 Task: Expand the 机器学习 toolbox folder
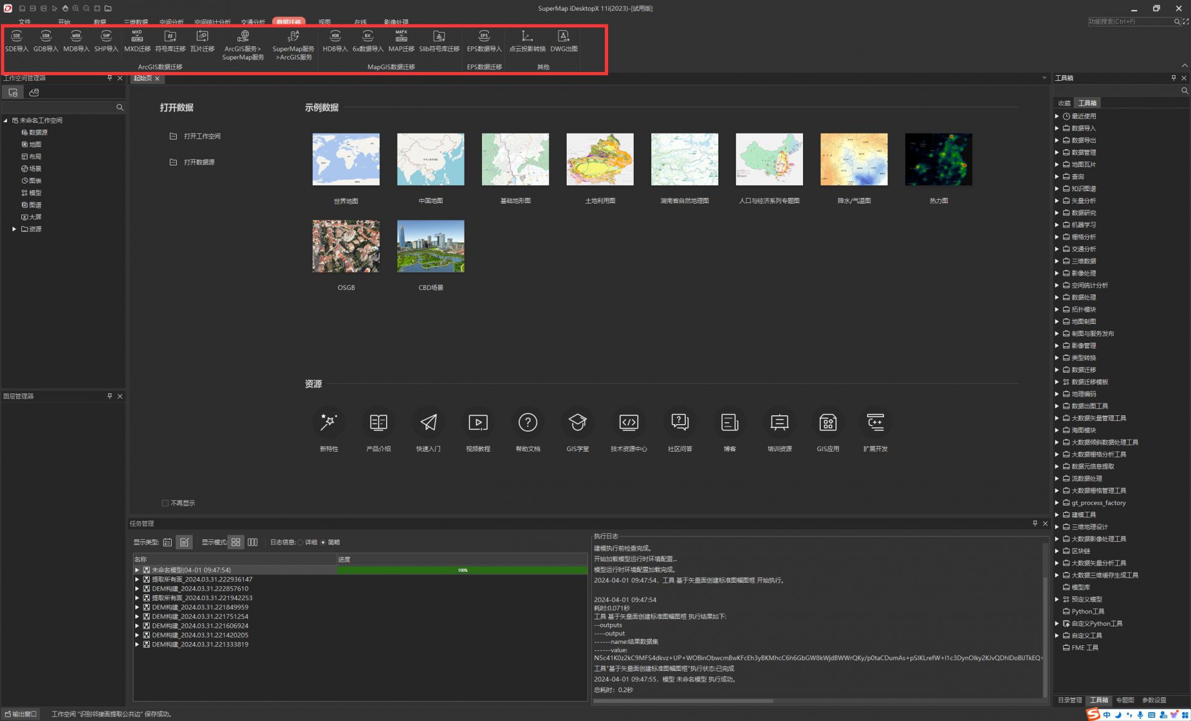[x=1057, y=225]
